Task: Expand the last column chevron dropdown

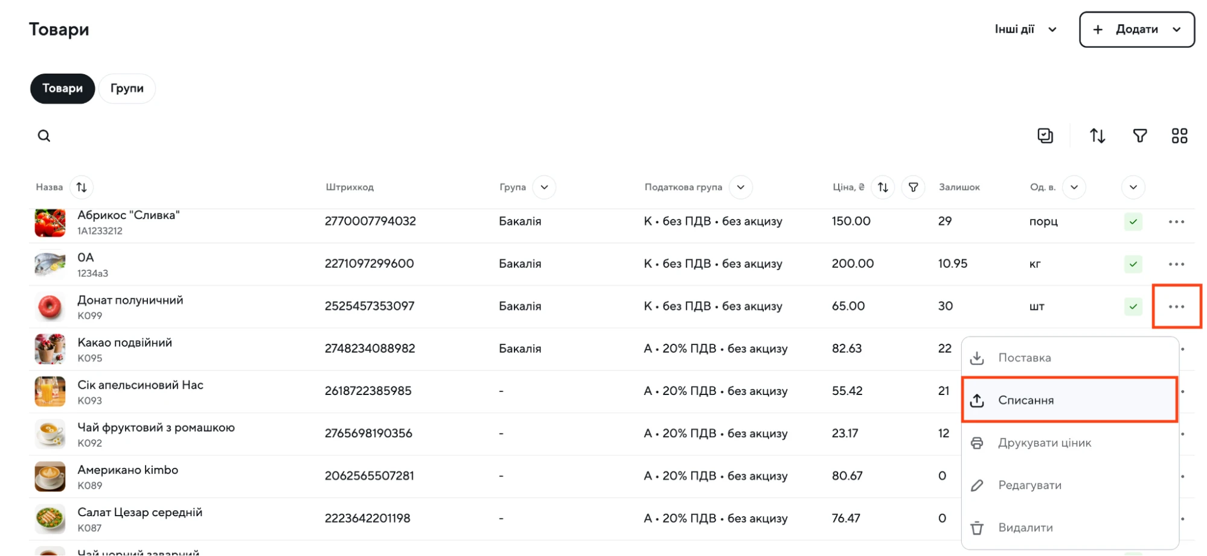Action: click(x=1133, y=188)
